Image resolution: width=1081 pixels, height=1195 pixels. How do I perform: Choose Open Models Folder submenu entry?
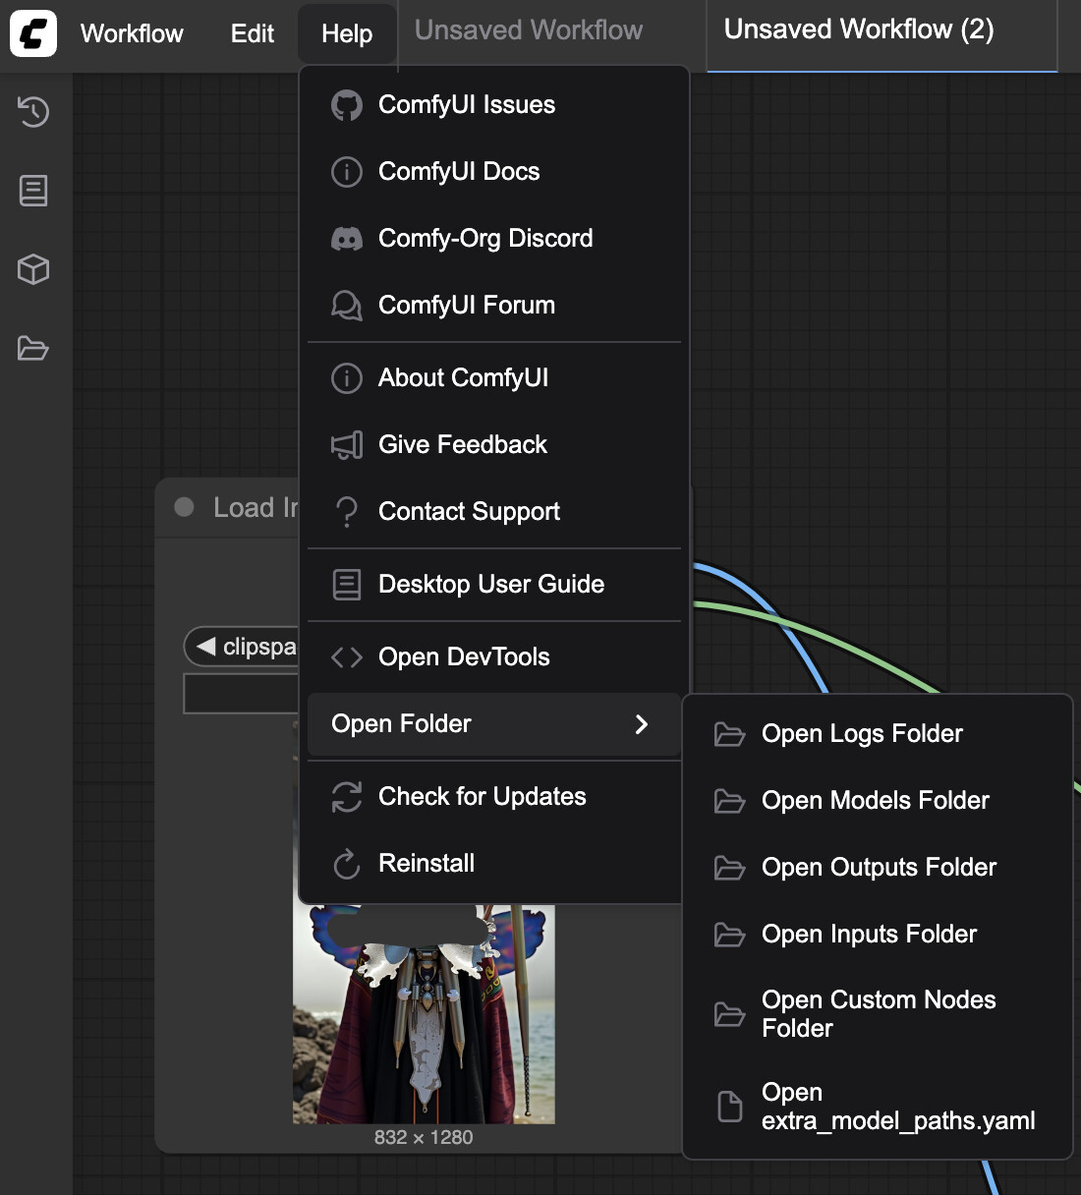pos(877,801)
